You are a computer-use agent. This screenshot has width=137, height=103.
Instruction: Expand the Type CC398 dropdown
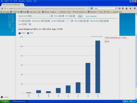click(26, 24)
